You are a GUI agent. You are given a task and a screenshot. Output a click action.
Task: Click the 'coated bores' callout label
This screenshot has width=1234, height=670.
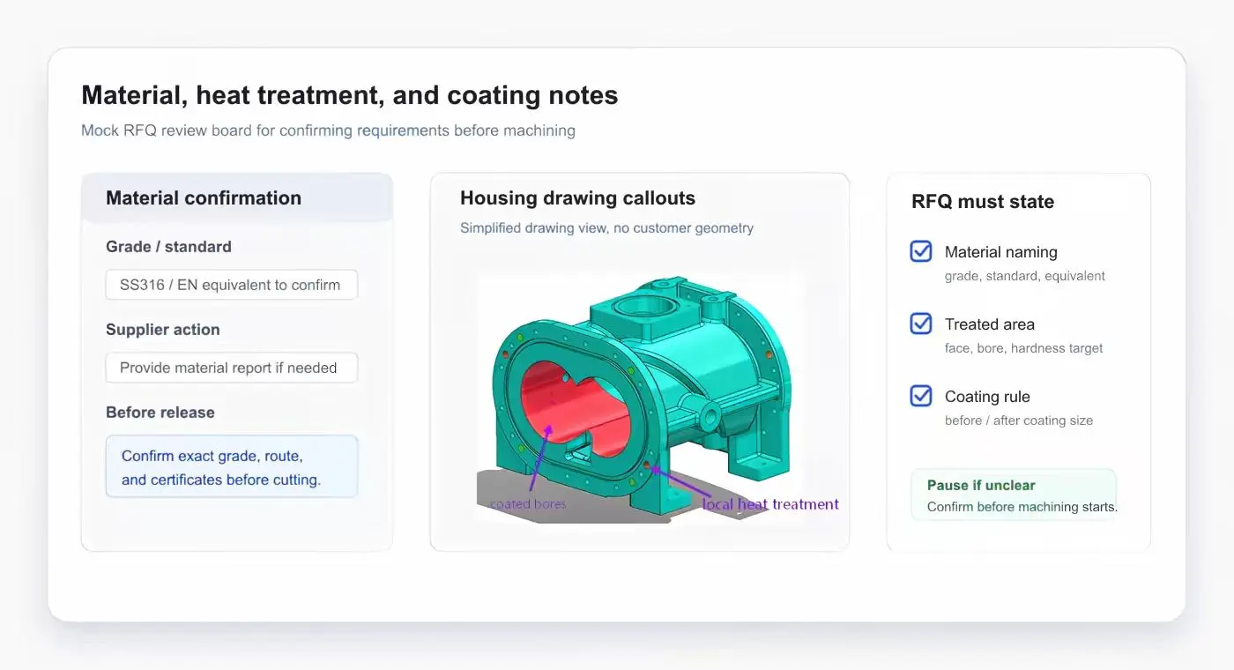coord(528,504)
